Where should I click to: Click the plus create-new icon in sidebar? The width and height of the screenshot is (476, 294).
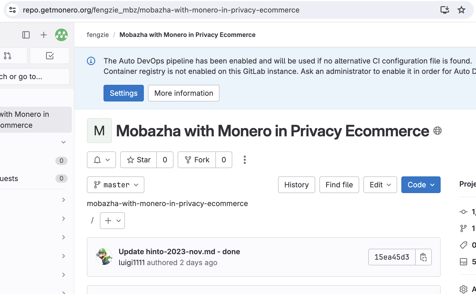44,35
